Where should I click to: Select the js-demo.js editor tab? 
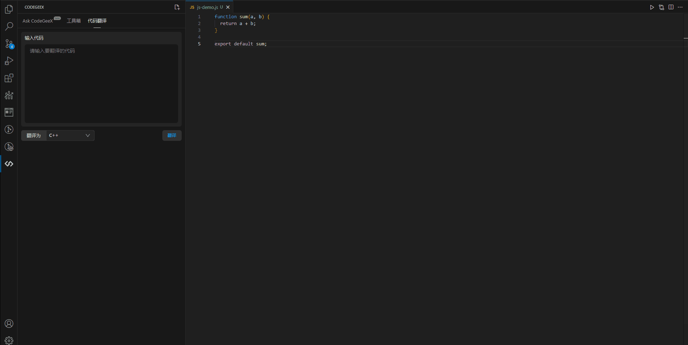pos(209,7)
